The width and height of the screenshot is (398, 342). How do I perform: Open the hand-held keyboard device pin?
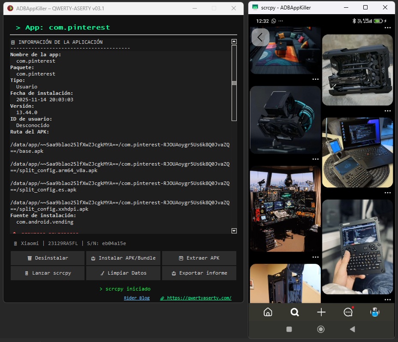click(357, 247)
